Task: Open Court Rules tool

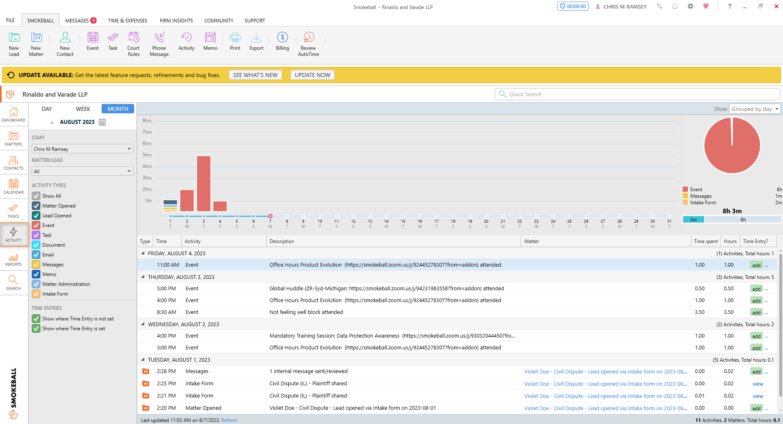Action: tap(133, 44)
